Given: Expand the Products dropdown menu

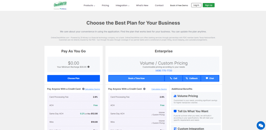Looking at the screenshot, I should click(x=89, y=5).
